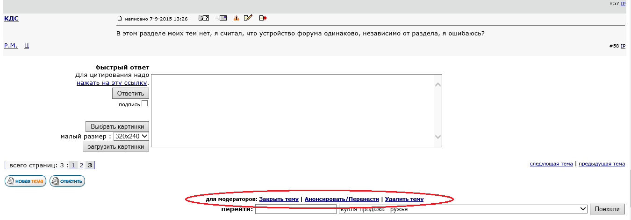The image size is (631, 220).
Task: Click the 'ответить' image button near pagination
Action: (x=67, y=181)
